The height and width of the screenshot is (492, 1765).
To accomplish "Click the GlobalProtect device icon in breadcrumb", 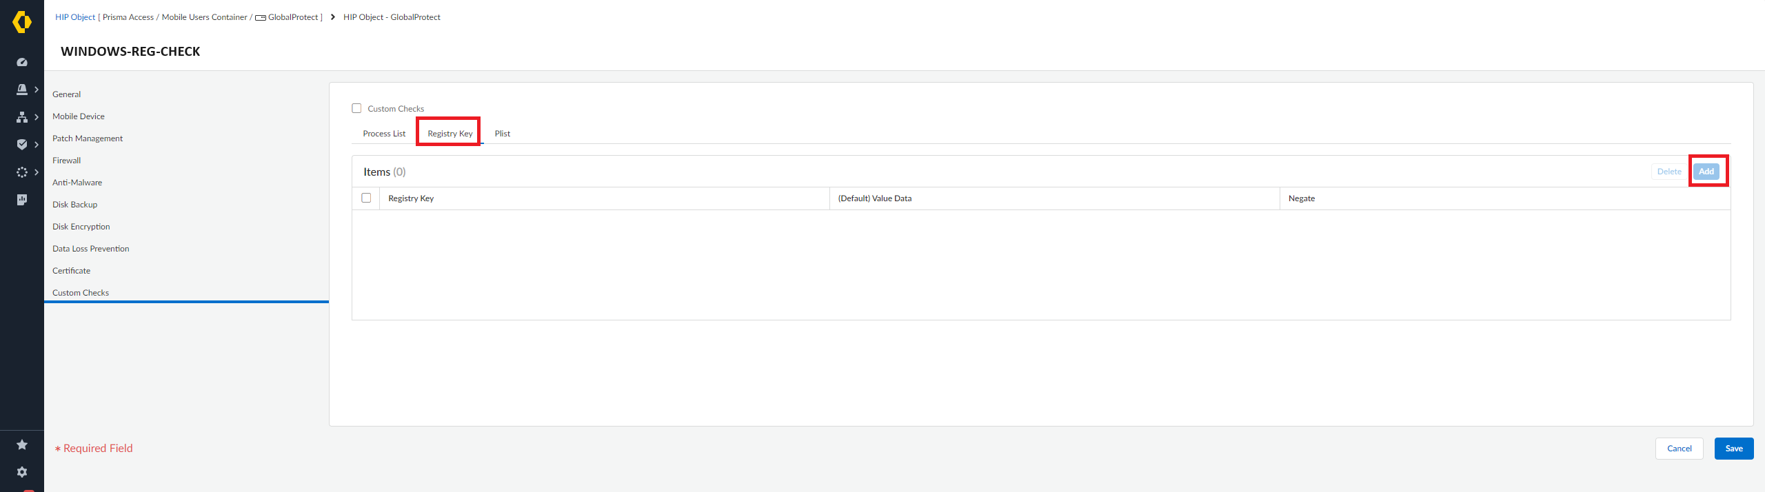I will 261,18.
